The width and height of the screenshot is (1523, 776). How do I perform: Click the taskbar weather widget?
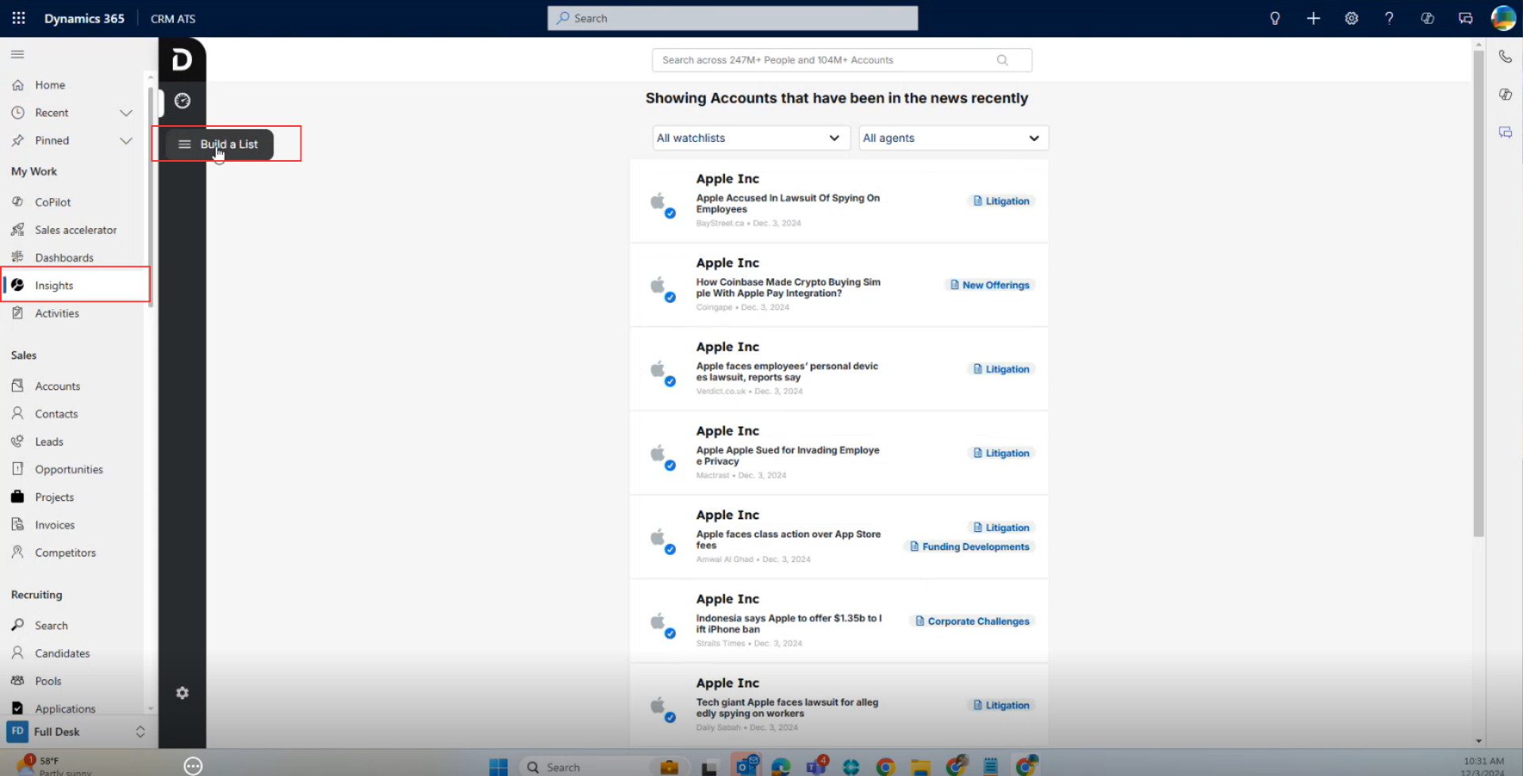coord(54,766)
